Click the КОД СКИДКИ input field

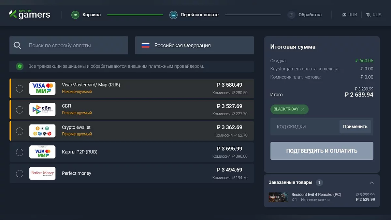click(x=305, y=127)
